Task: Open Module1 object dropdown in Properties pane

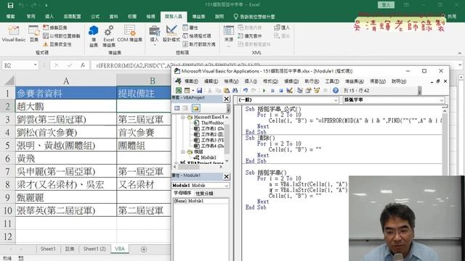Action: pos(227,186)
